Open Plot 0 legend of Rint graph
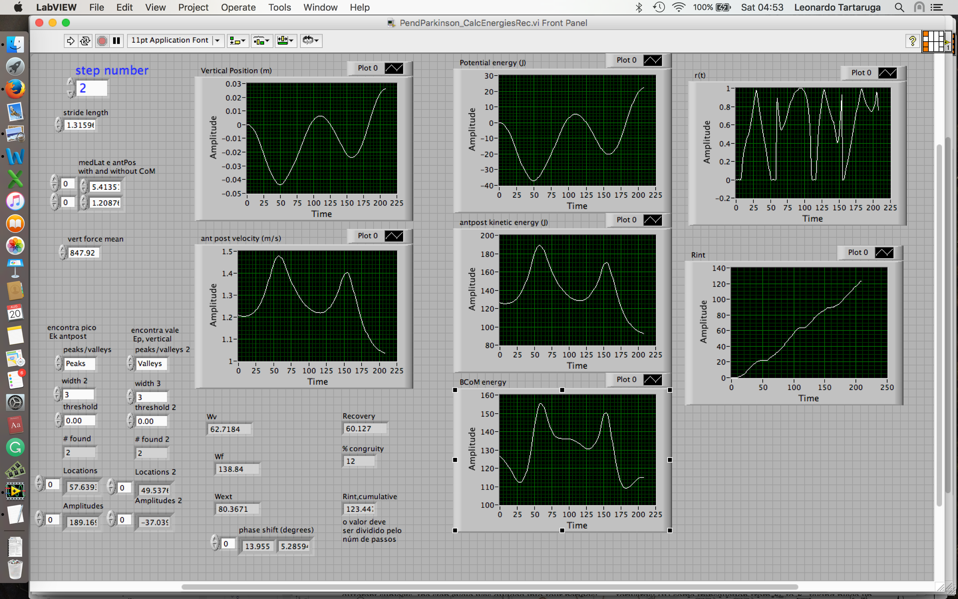Image resolution: width=958 pixels, height=599 pixels. coord(884,252)
